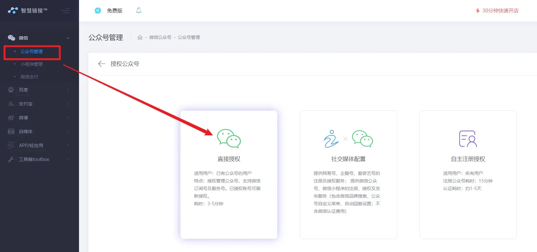The width and height of the screenshot is (537, 252).
Task: Click the Baidu paw icon in sidebar
Action: (11, 90)
